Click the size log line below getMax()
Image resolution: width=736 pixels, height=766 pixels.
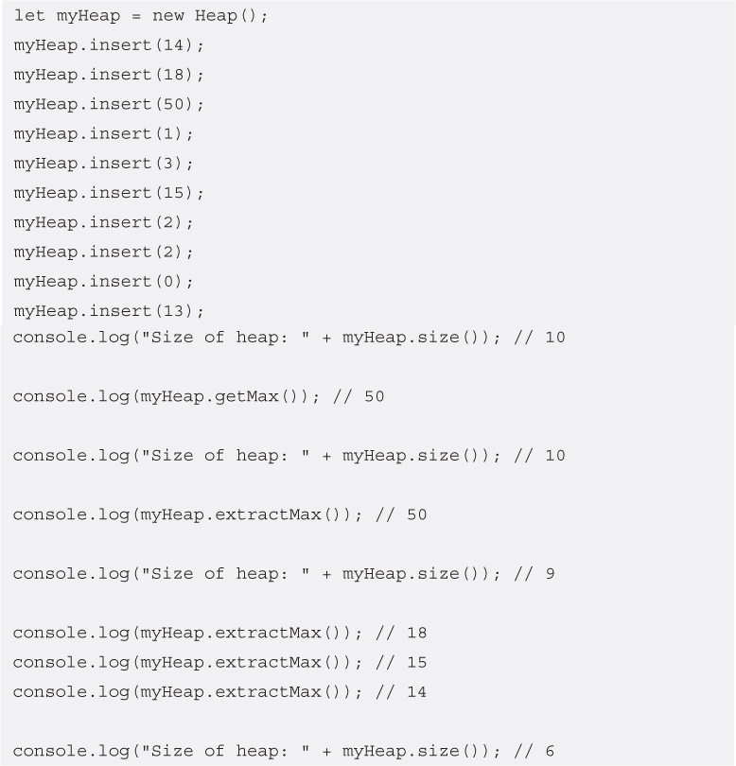289,456
